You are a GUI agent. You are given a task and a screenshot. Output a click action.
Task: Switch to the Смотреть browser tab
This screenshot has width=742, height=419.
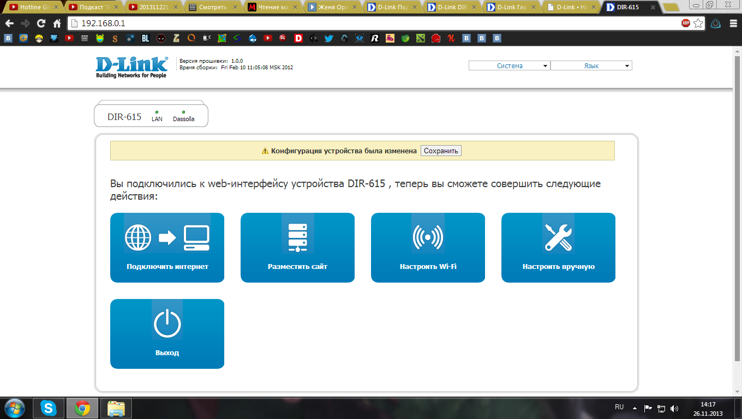tap(212, 7)
